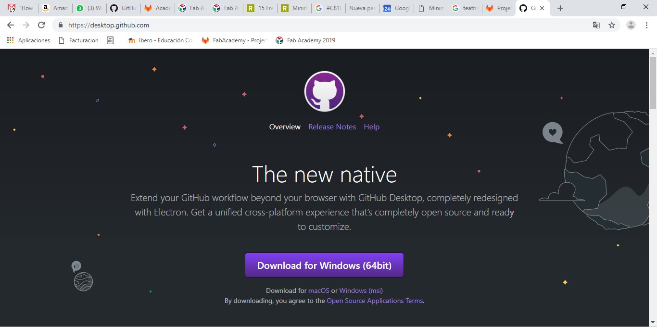Click the GitHub Desktop Octocat logo
This screenshot has height=328, width=657.
325,91
